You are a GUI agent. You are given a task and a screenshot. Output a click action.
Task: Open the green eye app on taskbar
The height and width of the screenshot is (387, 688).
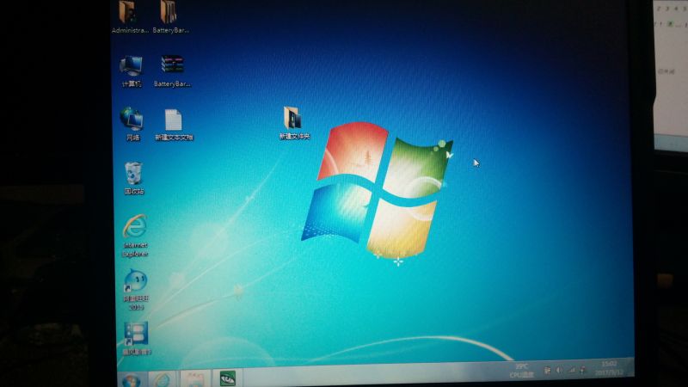click(228, 378)
